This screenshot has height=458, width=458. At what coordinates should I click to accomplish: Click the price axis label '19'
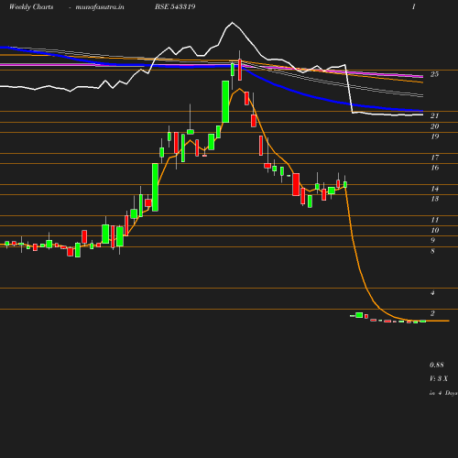(x=434, y=136)
